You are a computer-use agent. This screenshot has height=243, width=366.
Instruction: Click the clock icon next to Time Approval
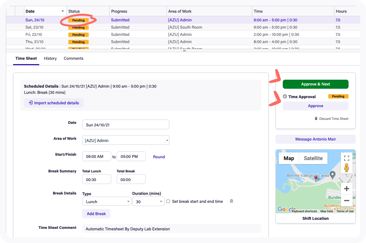pyautogui.click(x=285, y=96)
